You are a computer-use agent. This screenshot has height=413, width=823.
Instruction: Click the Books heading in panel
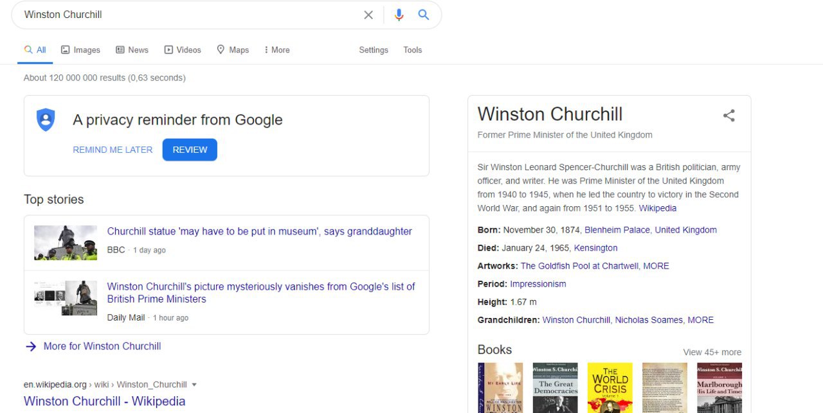point(494,350)
